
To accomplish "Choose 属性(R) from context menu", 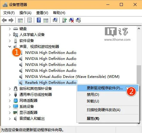I will pyautogui.click(x=108, y=119).
